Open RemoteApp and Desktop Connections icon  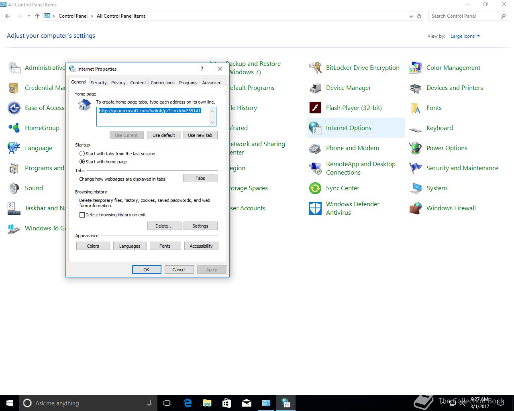(315, 168)
